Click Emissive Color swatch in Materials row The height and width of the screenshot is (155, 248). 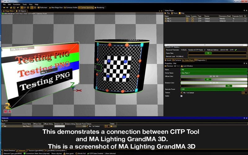(60, 126)
